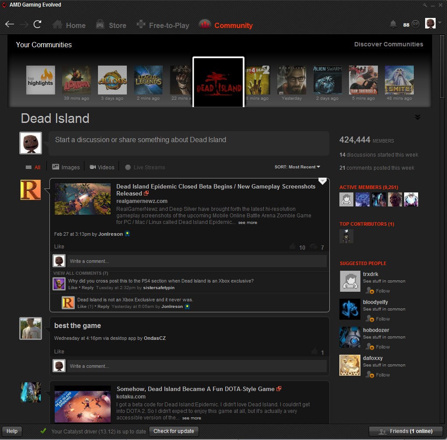447x440 pixels.
Task: Open the top contributor avatar
Action: click(x=346, y=236)
